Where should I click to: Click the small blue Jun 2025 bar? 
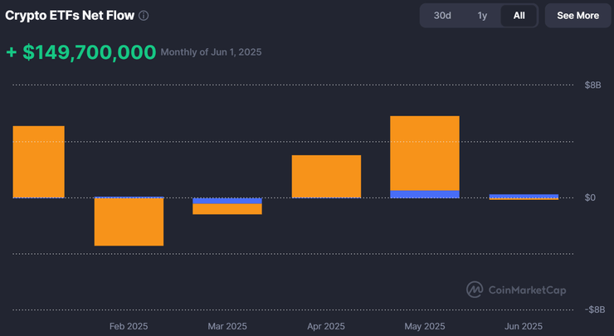point(523,196)
